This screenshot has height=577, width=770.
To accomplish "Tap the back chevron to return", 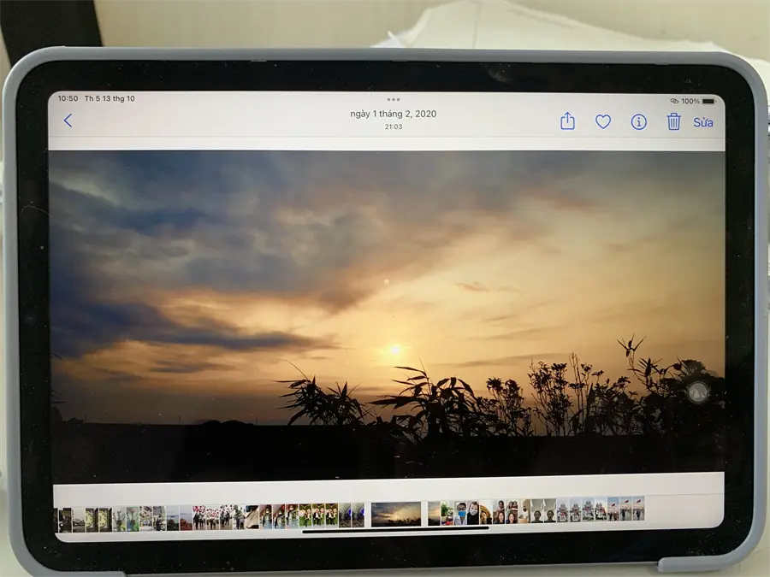I will (x=68, y=121).
